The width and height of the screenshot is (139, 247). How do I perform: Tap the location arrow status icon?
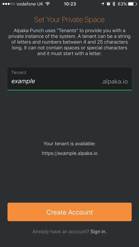pos(103,4)
